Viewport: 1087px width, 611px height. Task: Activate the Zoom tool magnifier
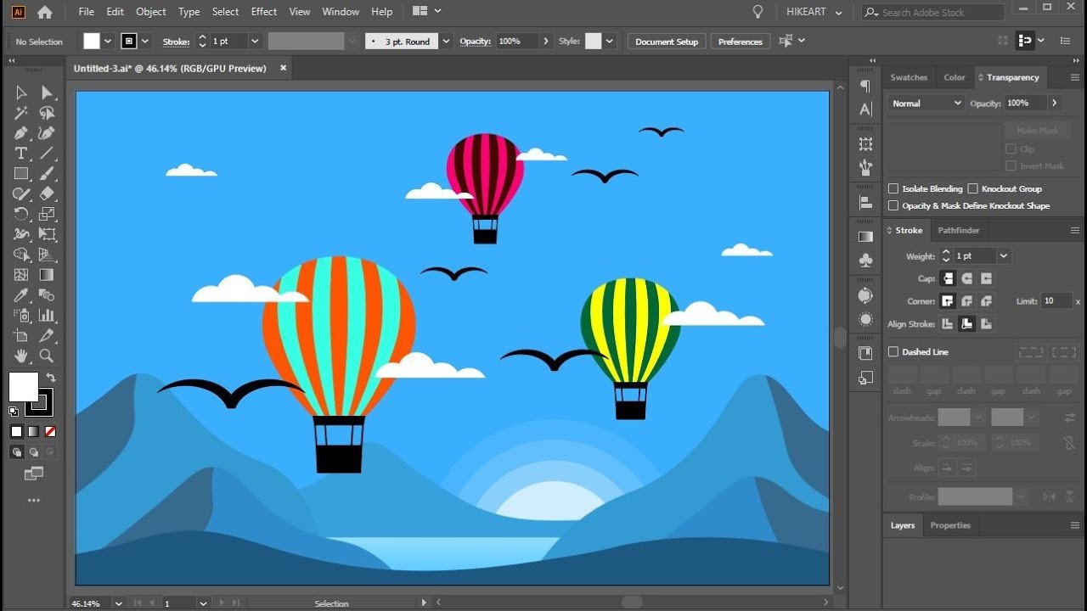pyautogui.click(x=47, y=356)
